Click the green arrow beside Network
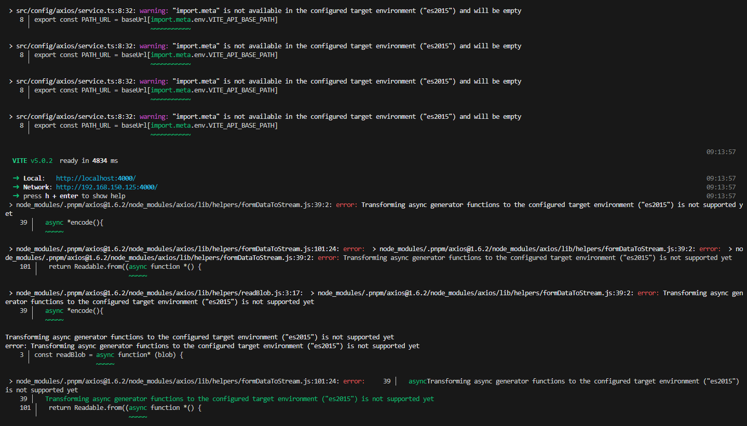 pos(15,186)
